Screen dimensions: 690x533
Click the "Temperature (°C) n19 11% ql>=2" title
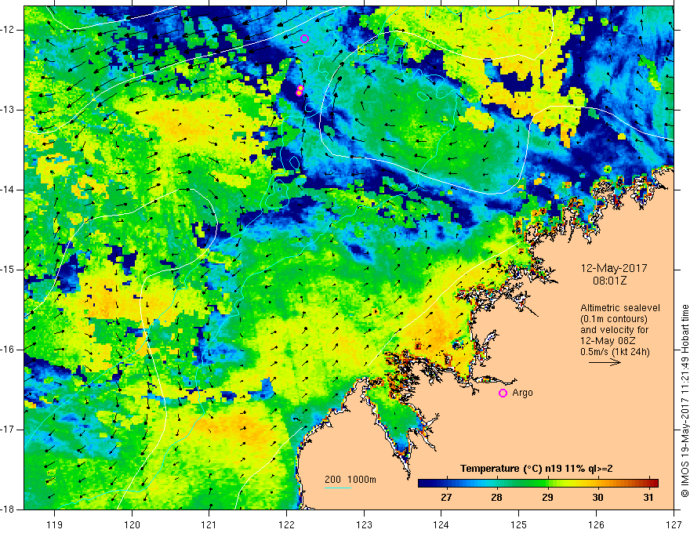(x=536, y=469)
